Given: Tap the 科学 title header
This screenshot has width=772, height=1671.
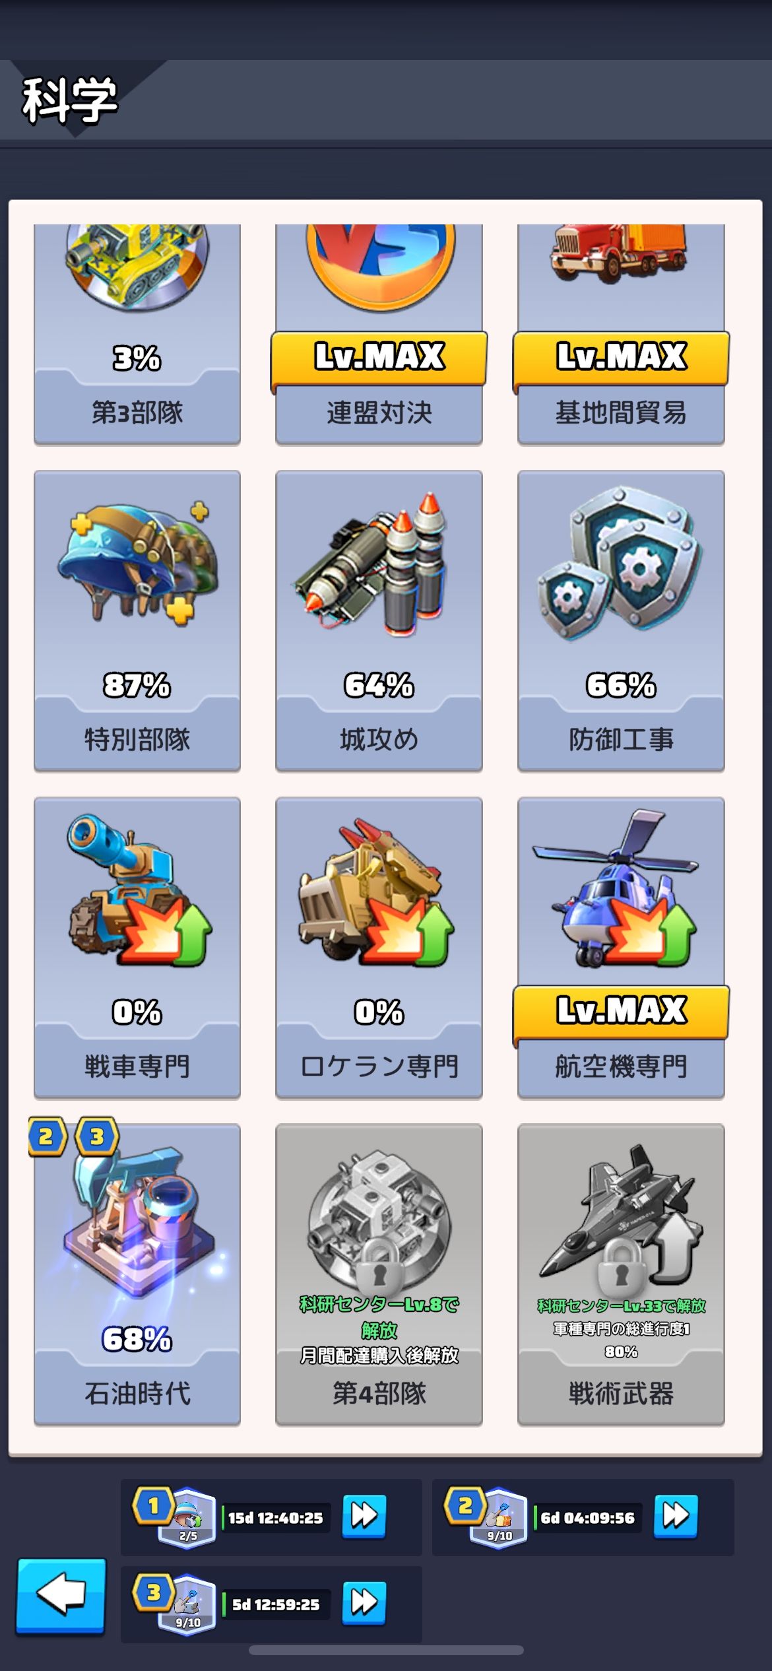Looking at the screenshot, I should click(70, 100).
